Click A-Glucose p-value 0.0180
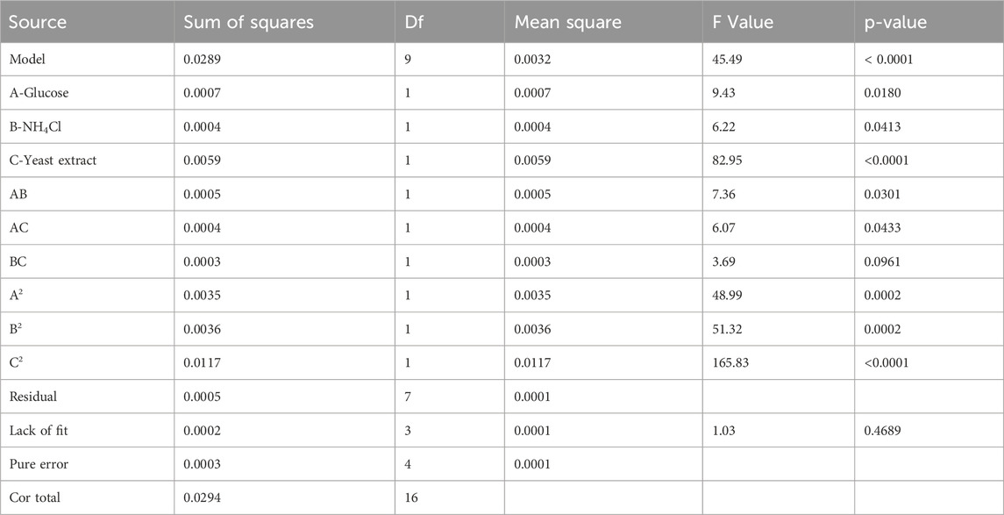Image resolution: width=1004 pixels, height=515 pixels. click(882, 93)
